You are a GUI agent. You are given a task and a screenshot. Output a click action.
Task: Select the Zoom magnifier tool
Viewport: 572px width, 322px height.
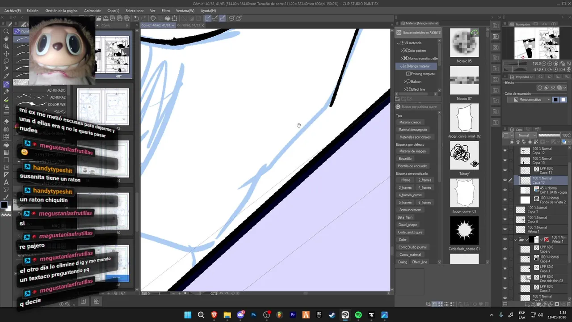6,31
